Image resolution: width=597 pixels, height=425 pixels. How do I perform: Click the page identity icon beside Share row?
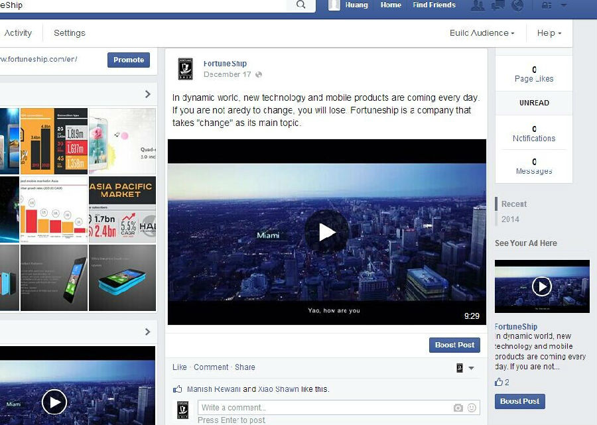(460, 368)
